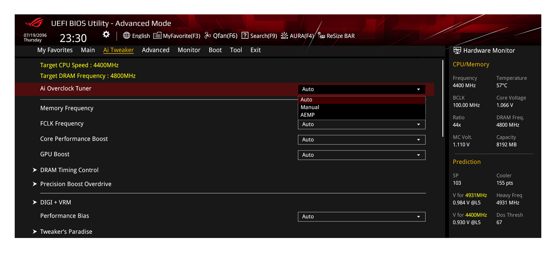Select Manual in Ai Overclock Tuner list
552x254 pixels.
(310, 107)
